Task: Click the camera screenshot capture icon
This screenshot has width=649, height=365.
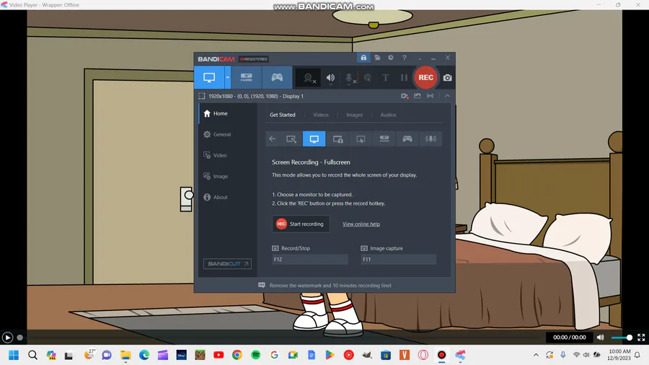Action: point(447,77)
